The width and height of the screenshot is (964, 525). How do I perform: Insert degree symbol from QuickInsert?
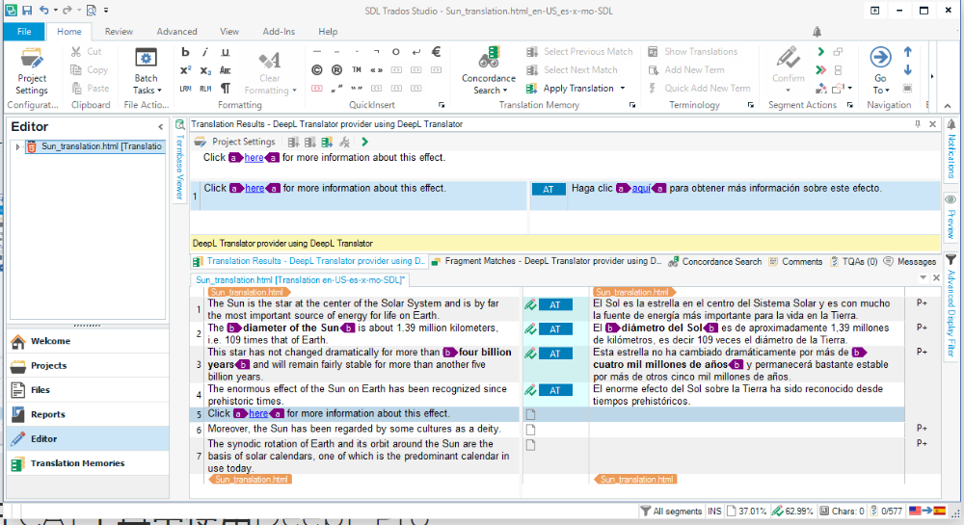[x=396, y=52]
